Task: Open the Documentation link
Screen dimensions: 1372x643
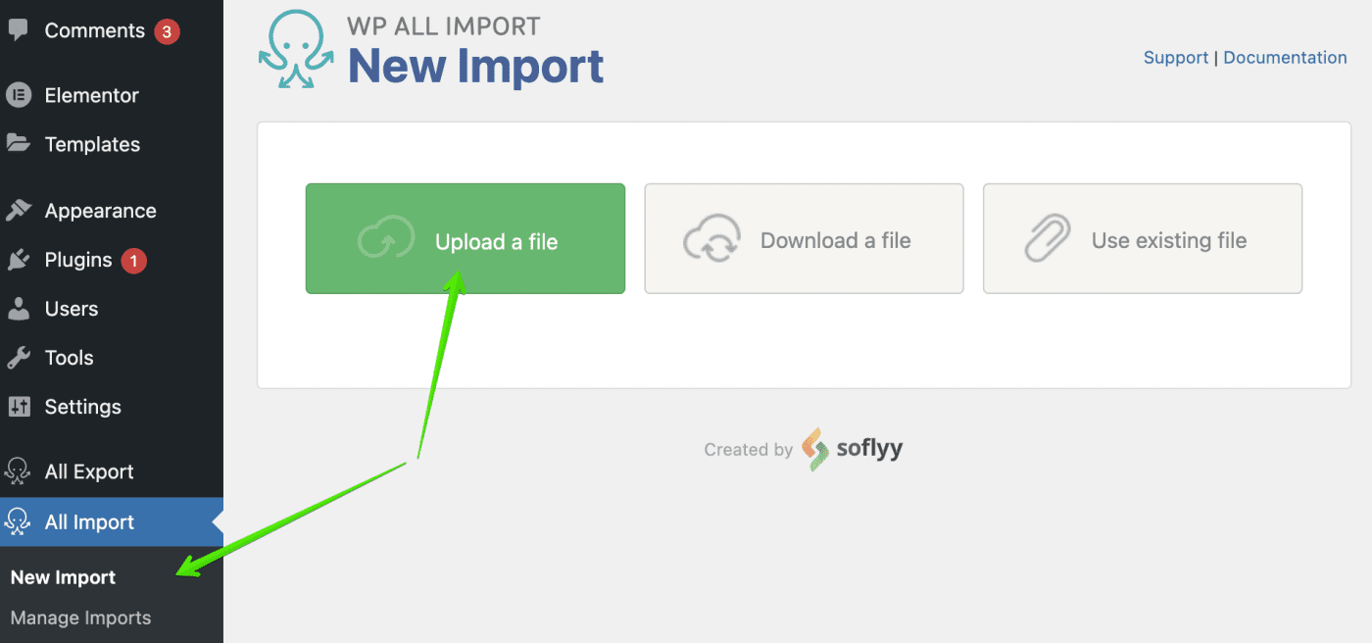Action: point(1285,58)
